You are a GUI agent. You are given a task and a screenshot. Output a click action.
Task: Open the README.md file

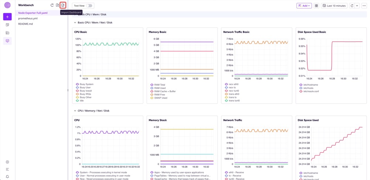click(25, 24)
